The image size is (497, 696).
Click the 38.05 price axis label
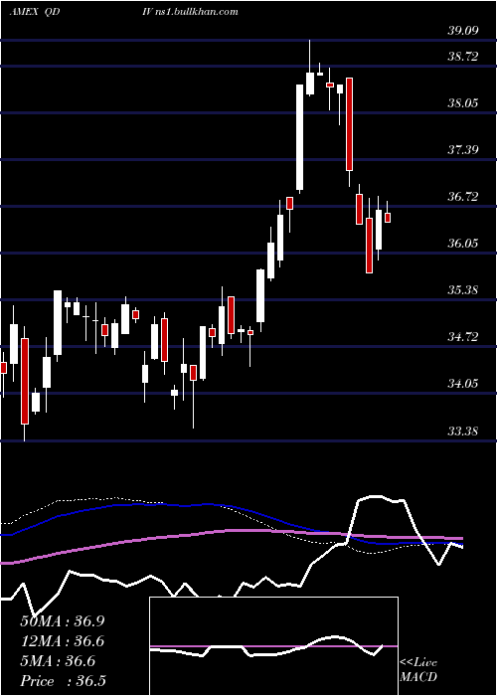[462, 103]
